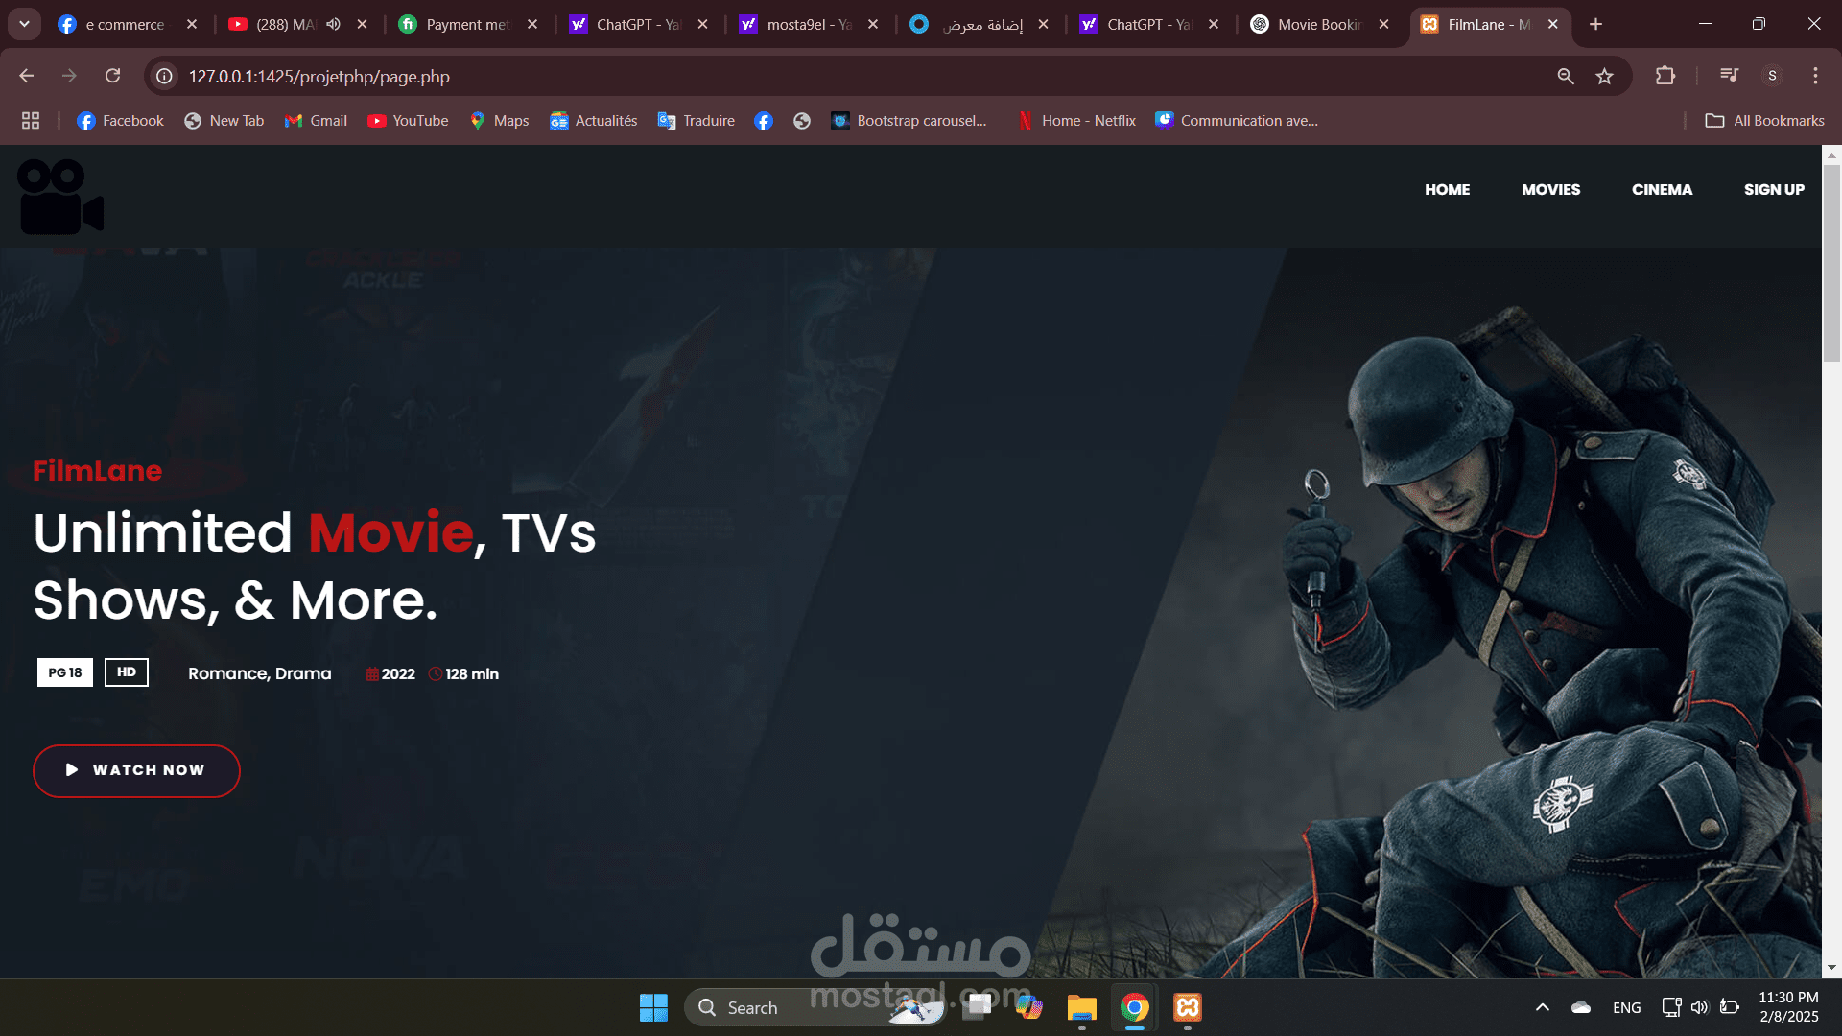1842x1036 pixels.
Task: Open the apps grid in bookmarks bar
Action: [31, 120]
